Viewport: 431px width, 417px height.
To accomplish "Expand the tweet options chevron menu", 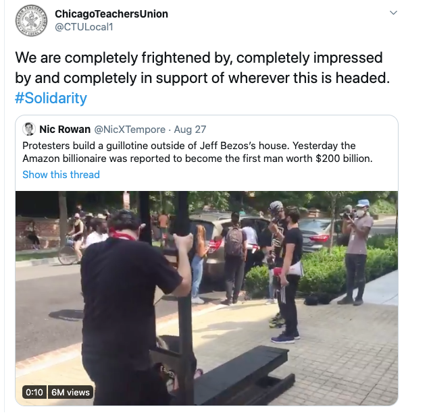I will click(x=393, y=13).
